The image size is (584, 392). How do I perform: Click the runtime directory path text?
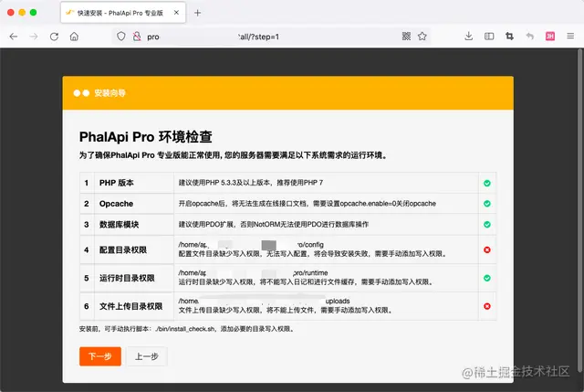coord(253,273)
